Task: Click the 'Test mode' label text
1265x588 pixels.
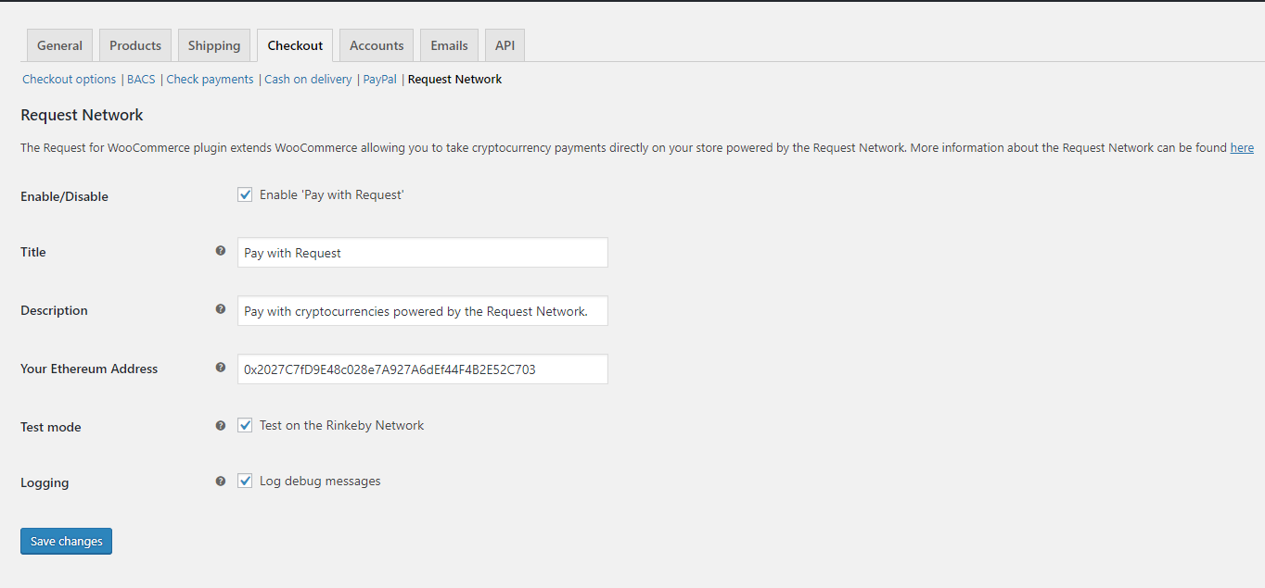Action: point(51,427)
